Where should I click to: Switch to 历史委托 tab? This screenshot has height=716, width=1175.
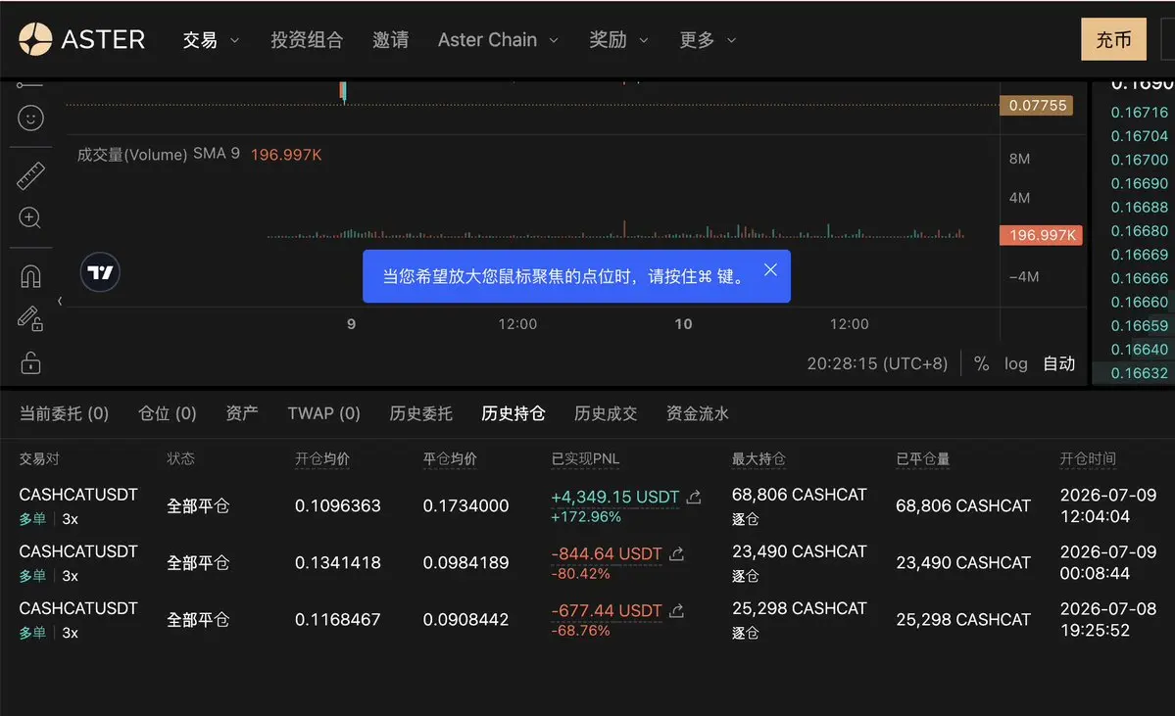pyautogui.click(x=420, y=413)
